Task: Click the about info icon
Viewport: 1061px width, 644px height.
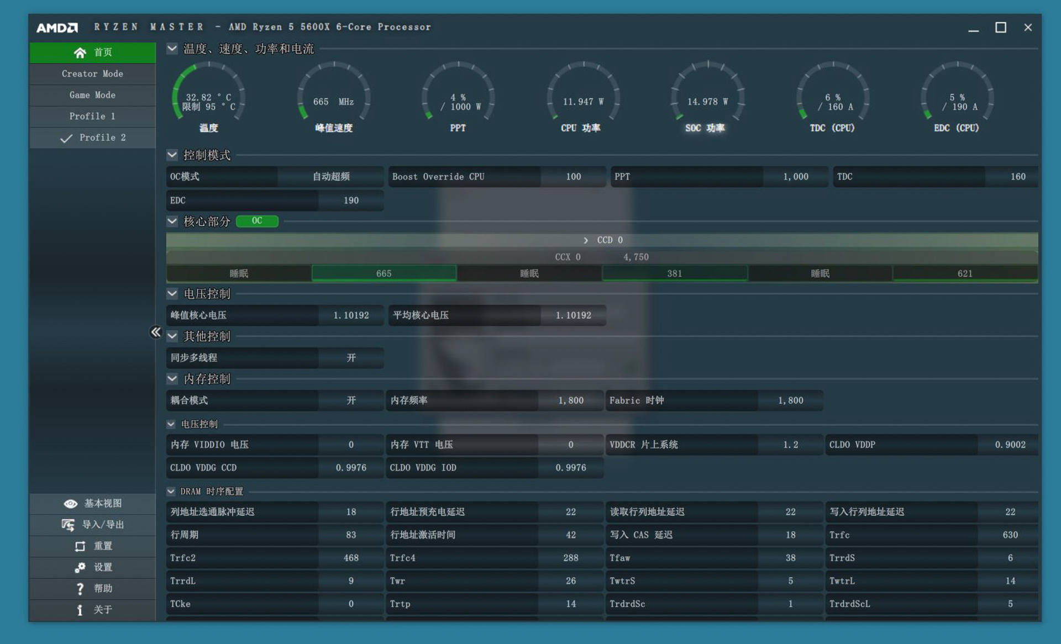Action: pyautogui.click(x=80, y=610)
